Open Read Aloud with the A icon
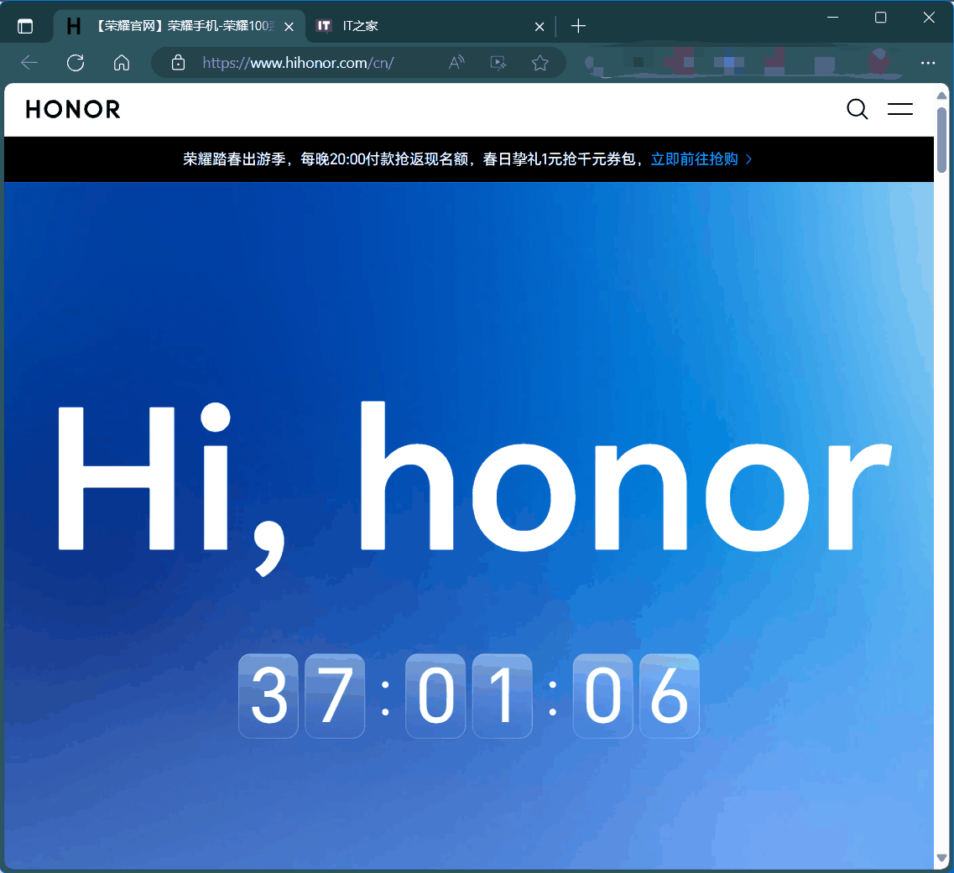This screenshot has height=873, width=954. 456,62
